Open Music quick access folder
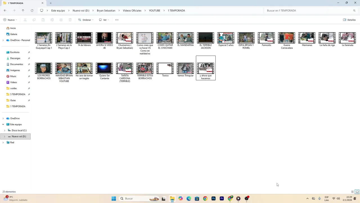 (13, 76)
